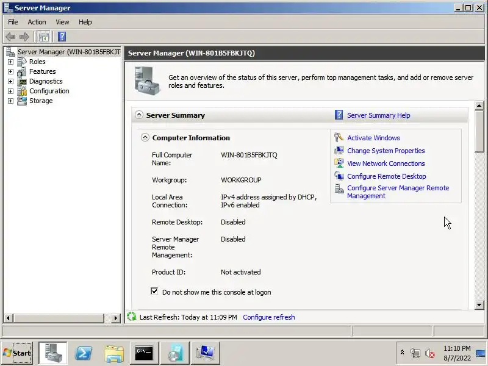The height and width of the screenshot is (366, 488).
Task: Click computer name value WIN-801B5FBKJTQ
Action: [x=249, y=155]
